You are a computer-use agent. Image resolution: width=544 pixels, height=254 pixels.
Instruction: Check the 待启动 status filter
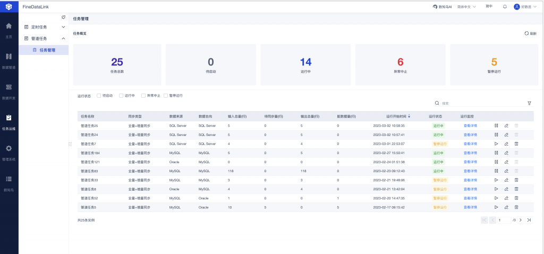click(x=99, y=96)
